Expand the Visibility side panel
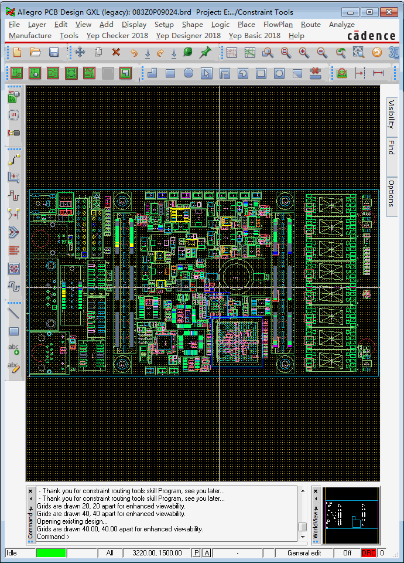The height and width of the screenshot is (563, 404). [392, 114]
